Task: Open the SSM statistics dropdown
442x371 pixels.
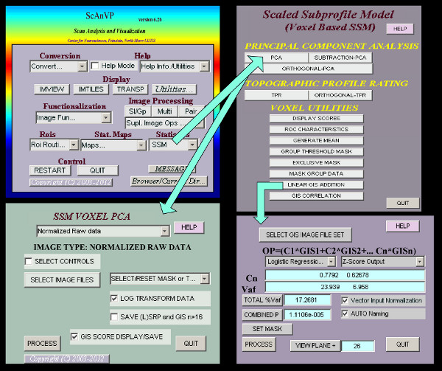Action: 173,145
